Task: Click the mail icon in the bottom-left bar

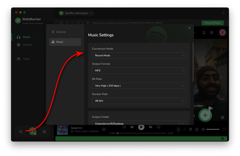Action: pyautogui.click(x=44, y=131)
